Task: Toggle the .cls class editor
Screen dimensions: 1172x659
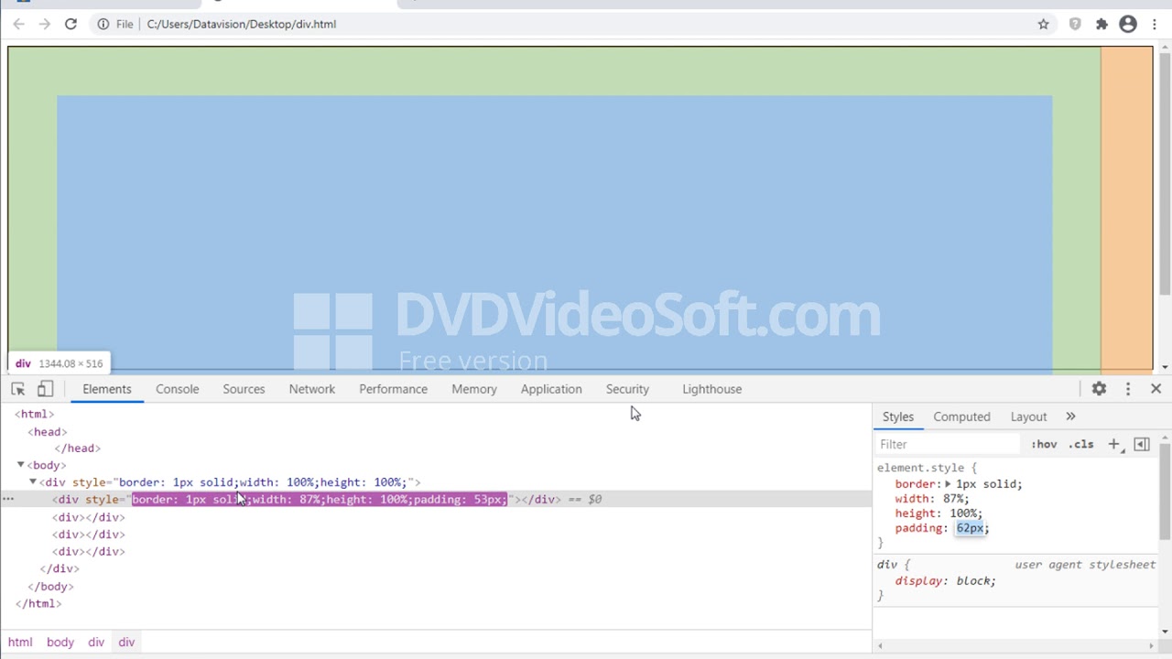Action: click(1081, 444)
